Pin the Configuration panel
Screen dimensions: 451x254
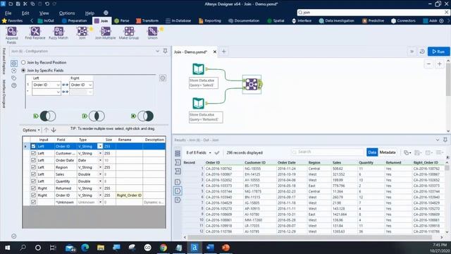pos(165,51)
